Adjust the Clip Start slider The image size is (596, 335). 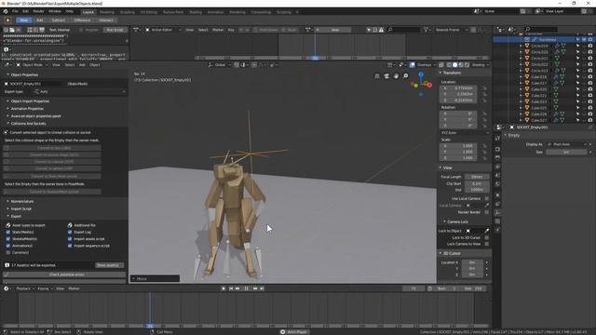point(476,183)
